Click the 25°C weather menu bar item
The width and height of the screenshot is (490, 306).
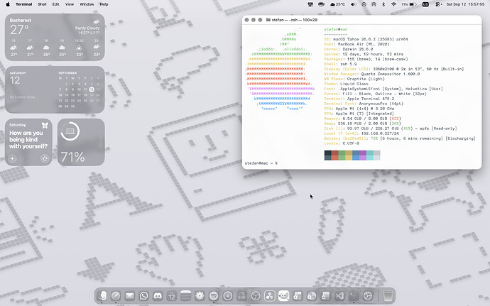tap(338, 4)
